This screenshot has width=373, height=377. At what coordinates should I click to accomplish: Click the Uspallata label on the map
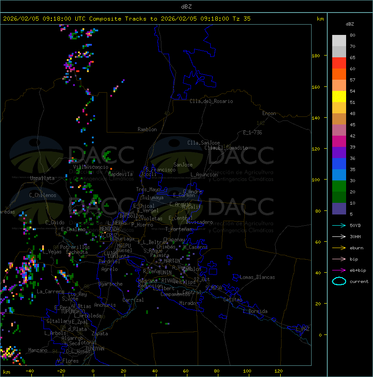click(42, 178)
